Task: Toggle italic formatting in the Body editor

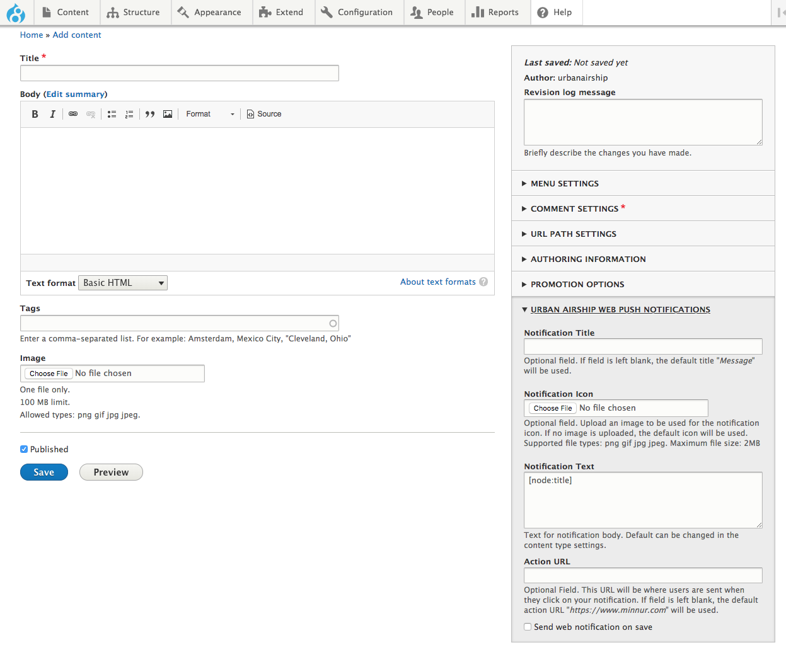Action: (x=52, y=114)
